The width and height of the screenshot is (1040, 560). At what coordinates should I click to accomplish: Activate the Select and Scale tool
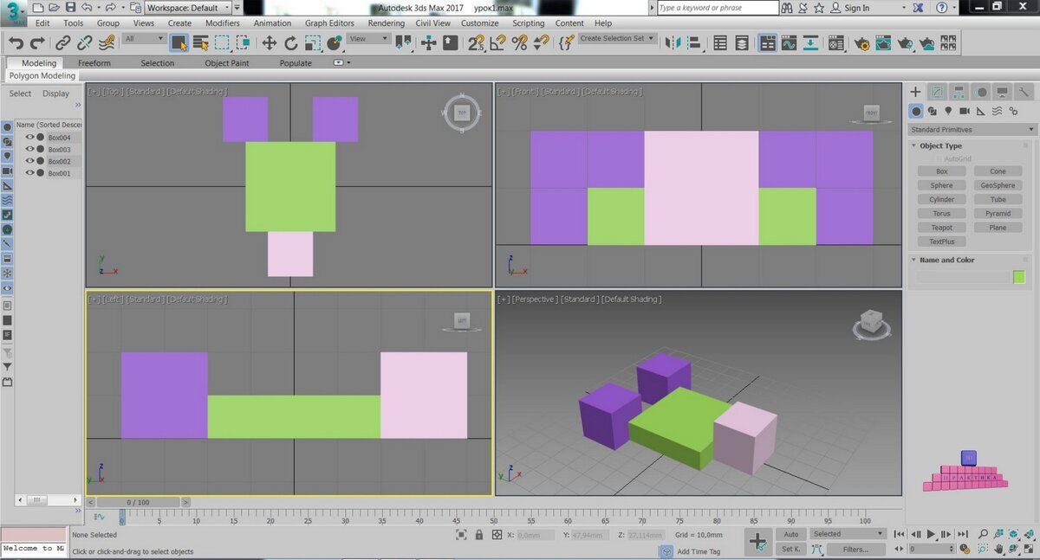313,42
